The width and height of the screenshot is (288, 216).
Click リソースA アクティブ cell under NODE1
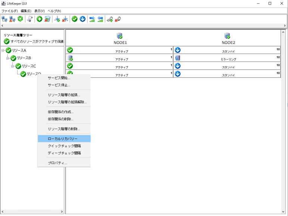(x=119, y=50)
